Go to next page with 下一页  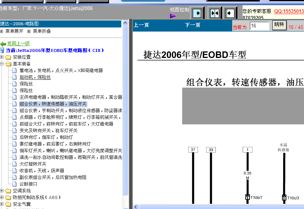[x=192, y=25]
